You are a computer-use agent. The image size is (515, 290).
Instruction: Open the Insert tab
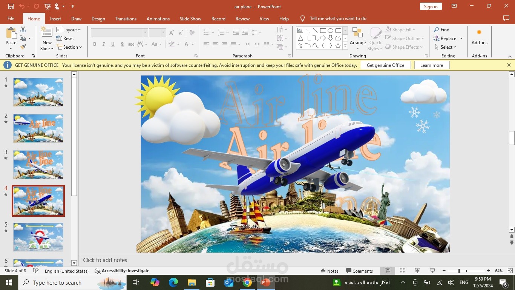pyautogui.click(x=55, y=19)
